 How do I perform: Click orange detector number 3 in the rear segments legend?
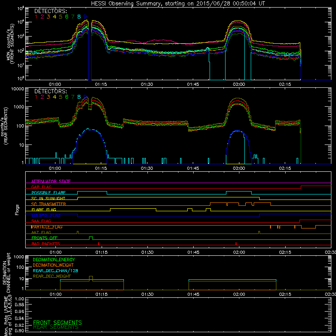(48, 97)
